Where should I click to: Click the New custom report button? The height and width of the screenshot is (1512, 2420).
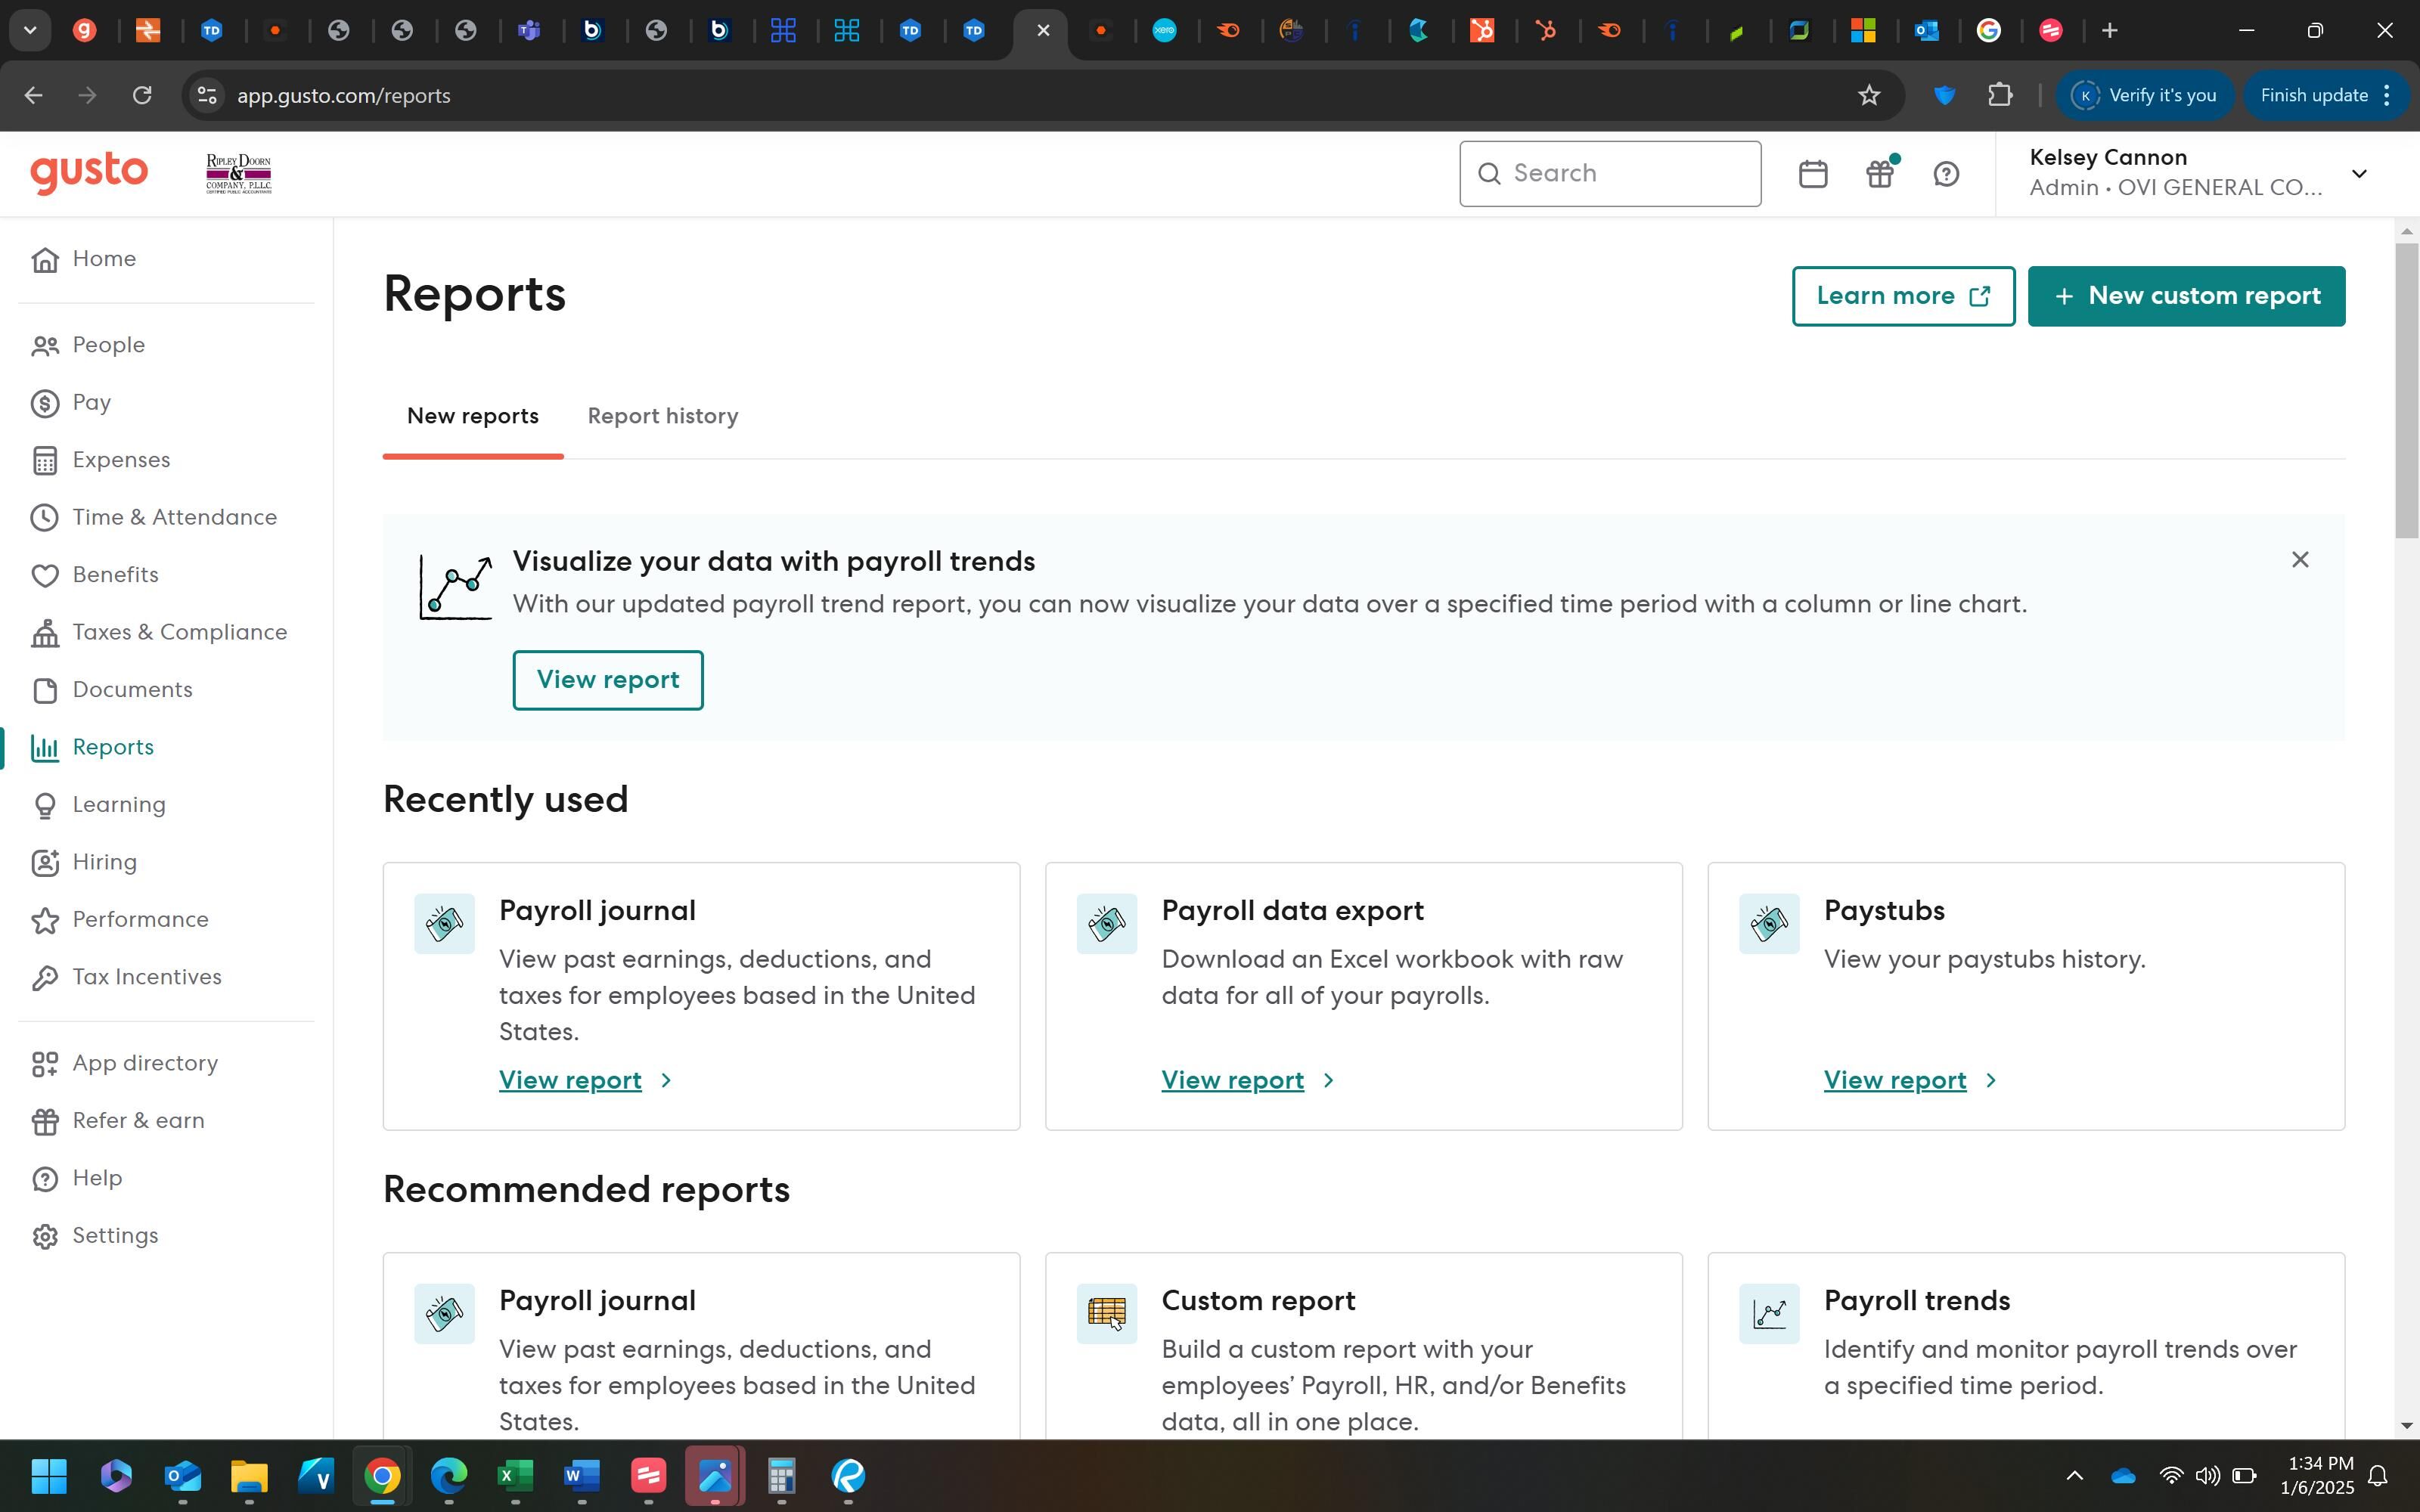(x=2186, y=296)
